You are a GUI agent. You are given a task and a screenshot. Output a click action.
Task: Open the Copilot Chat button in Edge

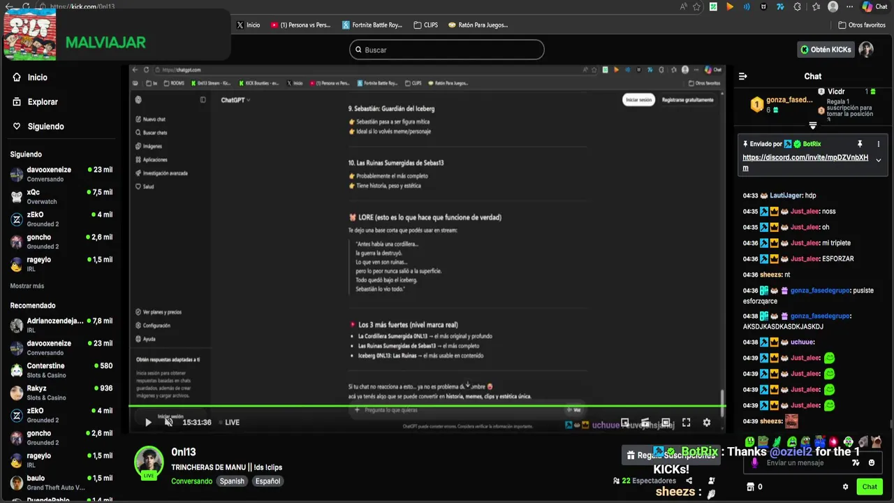(874, 6)
